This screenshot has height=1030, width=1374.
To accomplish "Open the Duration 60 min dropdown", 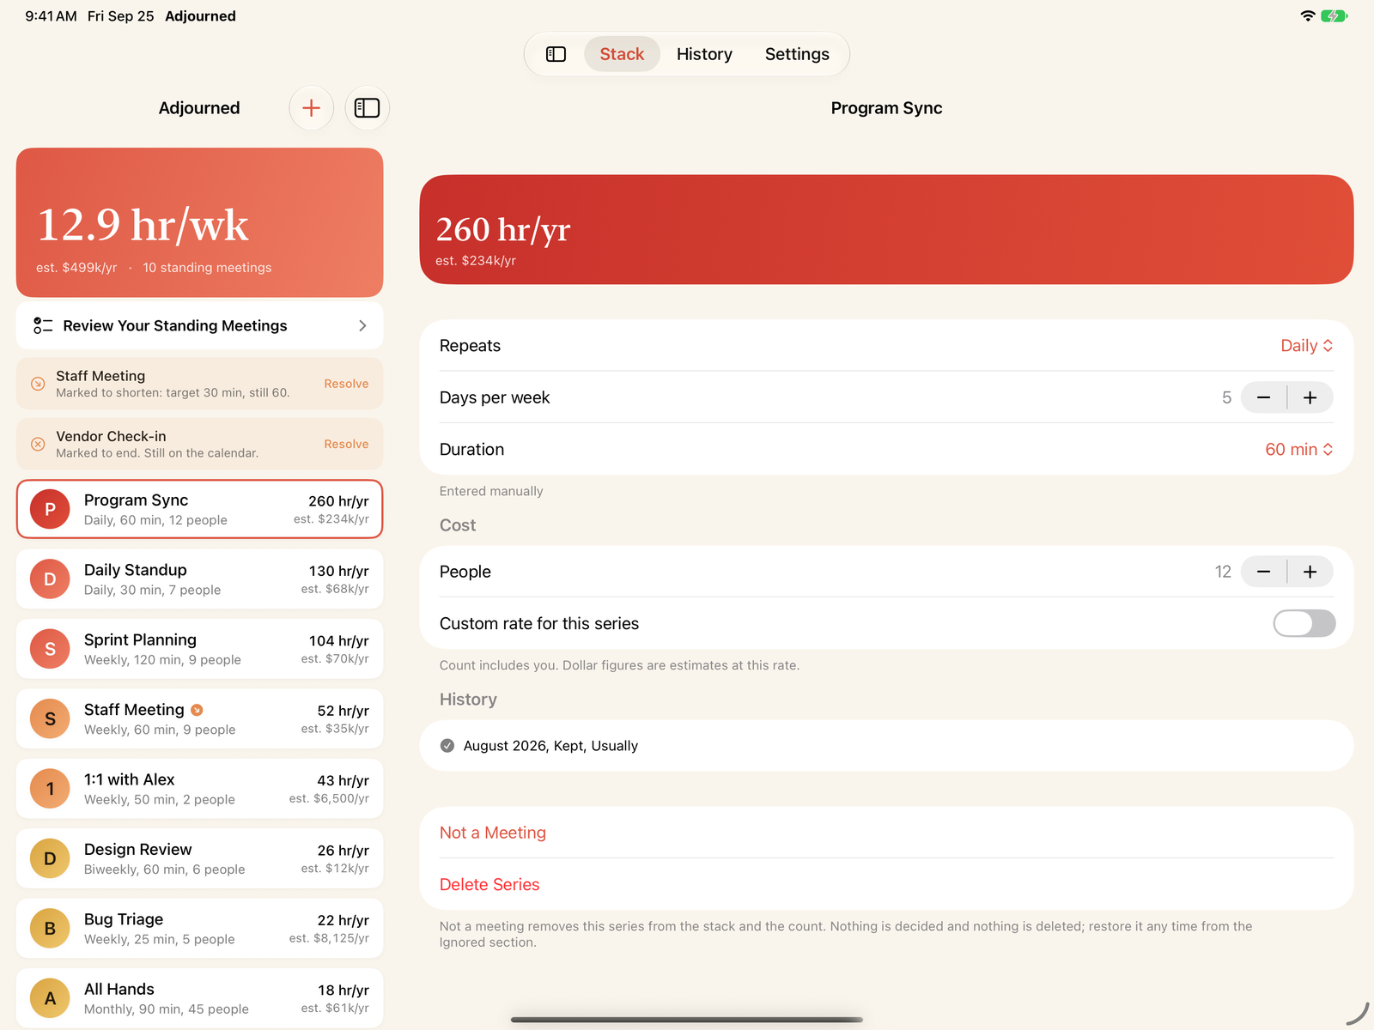I will pos(1298,450).
